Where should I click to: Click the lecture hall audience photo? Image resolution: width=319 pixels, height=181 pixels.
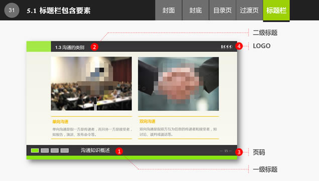coord(91,84)
